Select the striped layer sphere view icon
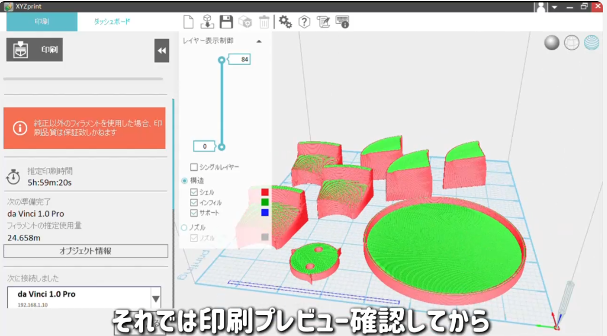Screen dimensions: 607x336 [x=591, y=43]
